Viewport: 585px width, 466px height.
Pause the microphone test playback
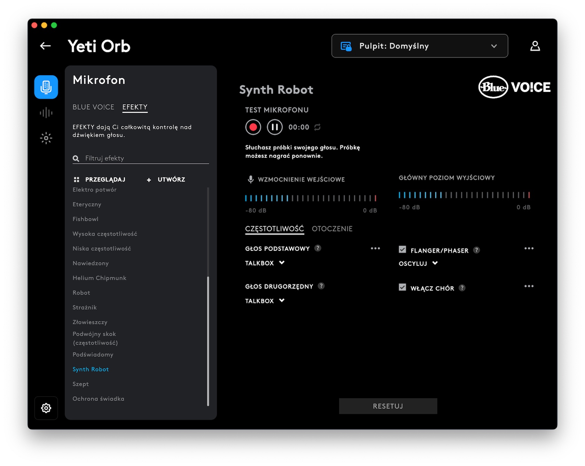pos(275,127)
